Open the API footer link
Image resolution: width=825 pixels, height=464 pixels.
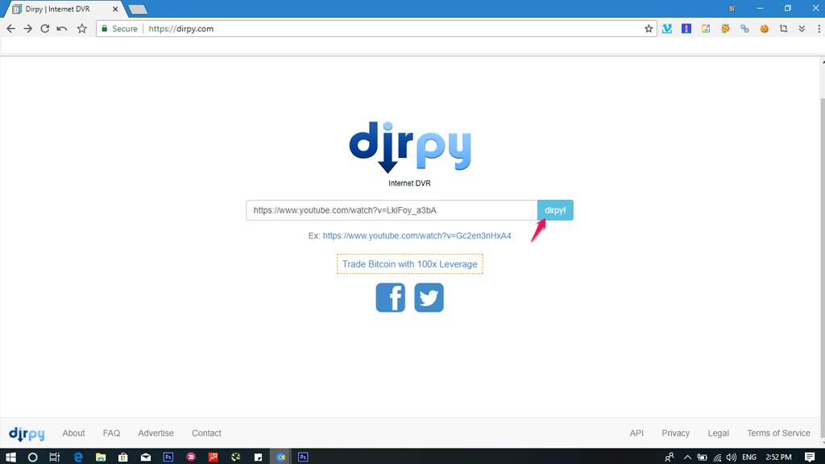point(636,433)
